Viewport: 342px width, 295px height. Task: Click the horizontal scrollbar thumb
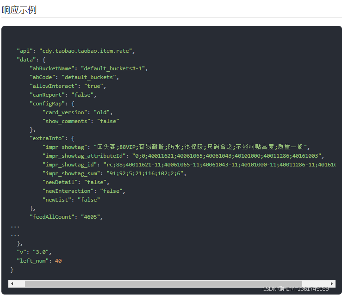tap(163, 283)
